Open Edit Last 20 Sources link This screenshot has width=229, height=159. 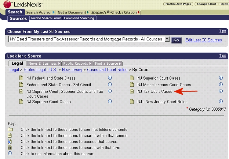tap(204, 40)
